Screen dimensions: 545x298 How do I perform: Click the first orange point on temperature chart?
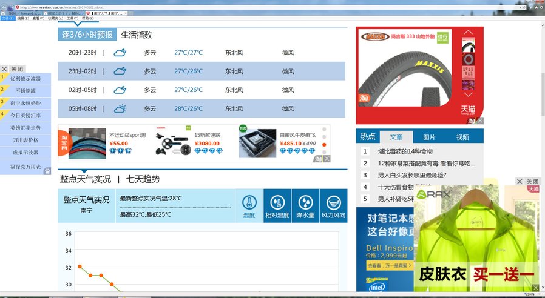(80, 267)
